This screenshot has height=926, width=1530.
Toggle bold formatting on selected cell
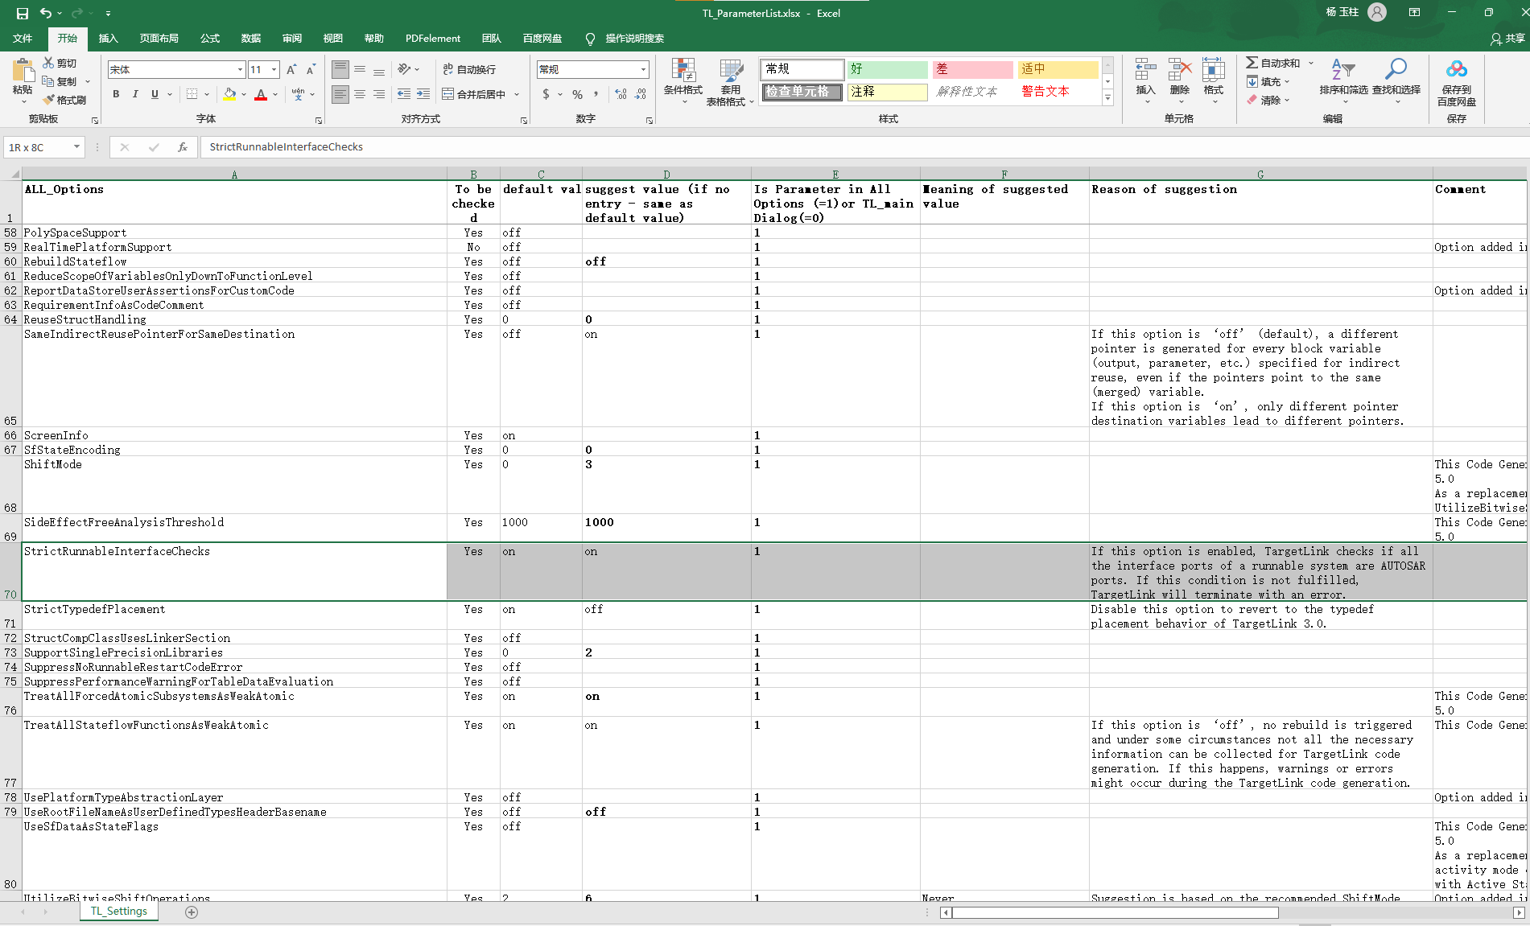(x=115, y=94)
